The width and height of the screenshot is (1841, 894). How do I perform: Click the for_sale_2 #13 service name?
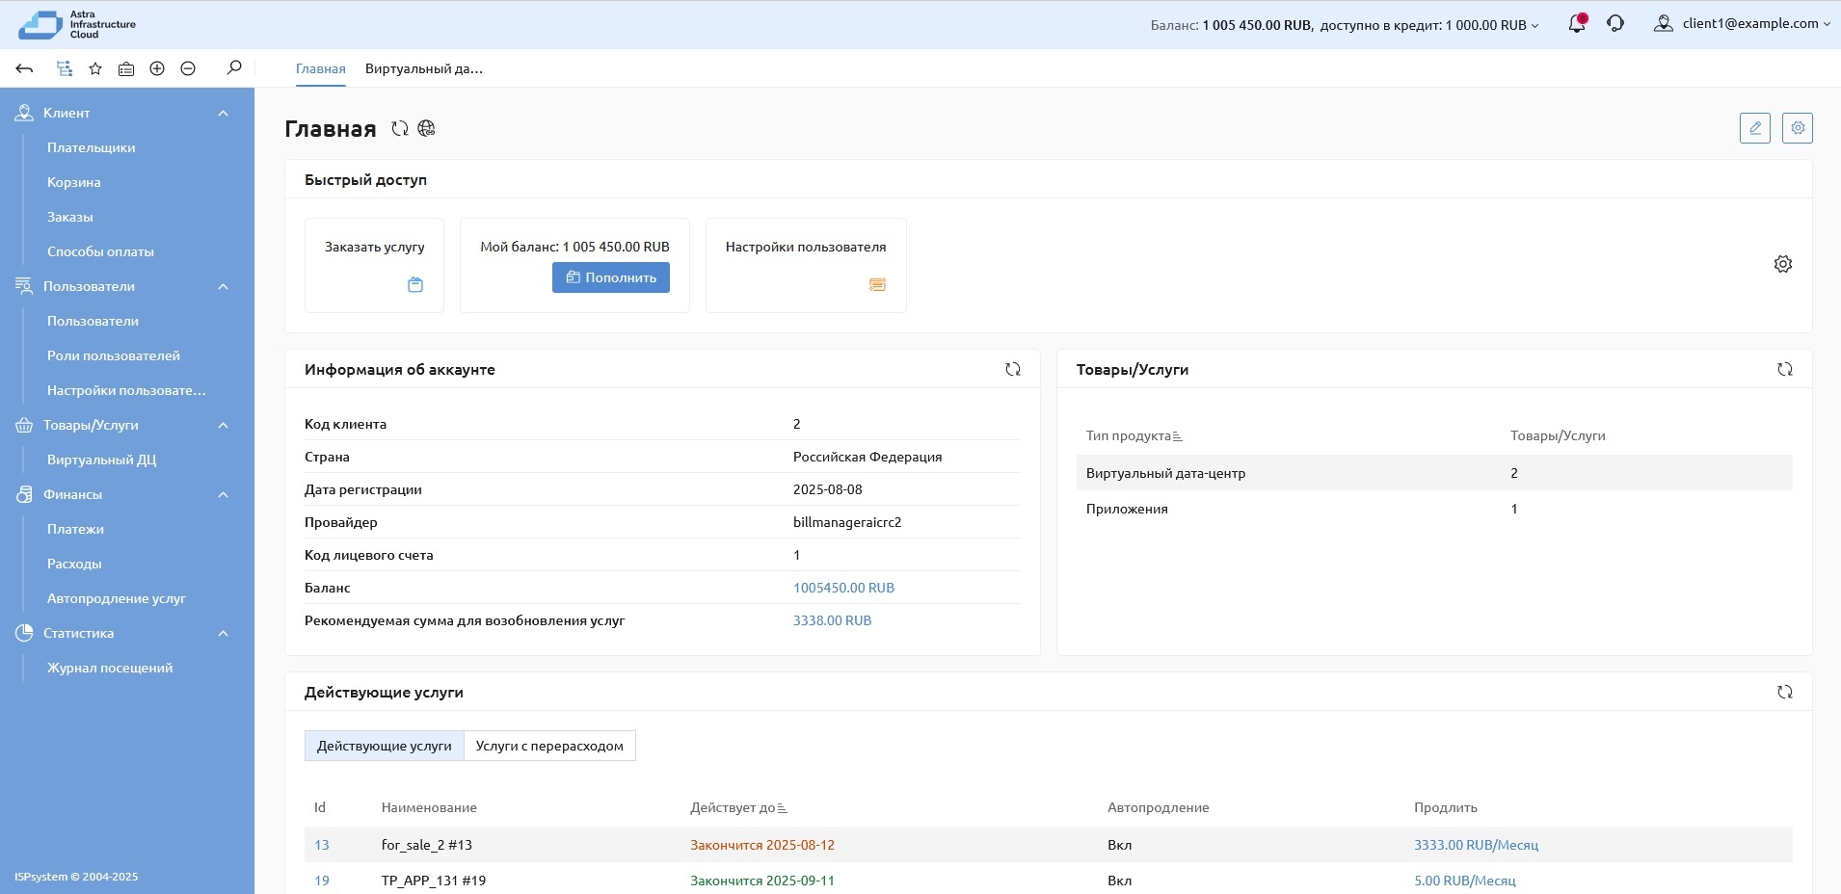427,845
